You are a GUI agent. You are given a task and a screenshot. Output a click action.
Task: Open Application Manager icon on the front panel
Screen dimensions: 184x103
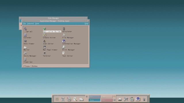pyautogui.click(x=132, y=99)
